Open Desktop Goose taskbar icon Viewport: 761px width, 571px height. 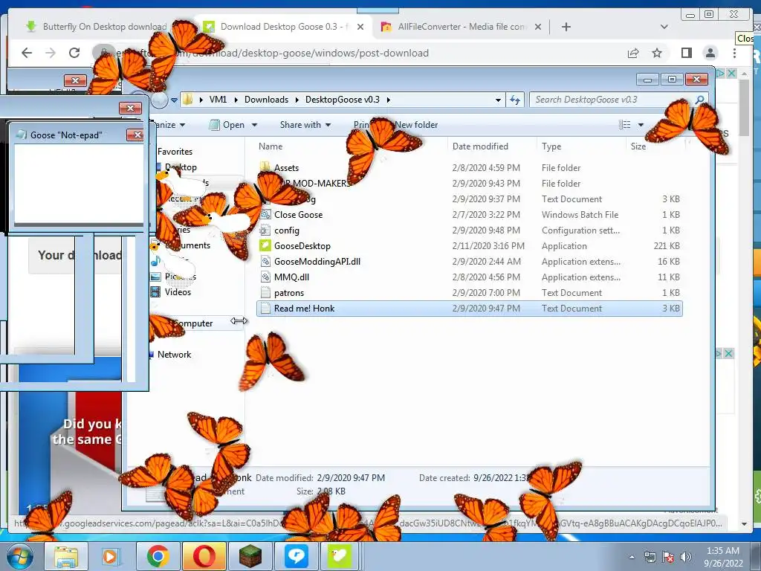click(x=339, y=556)
